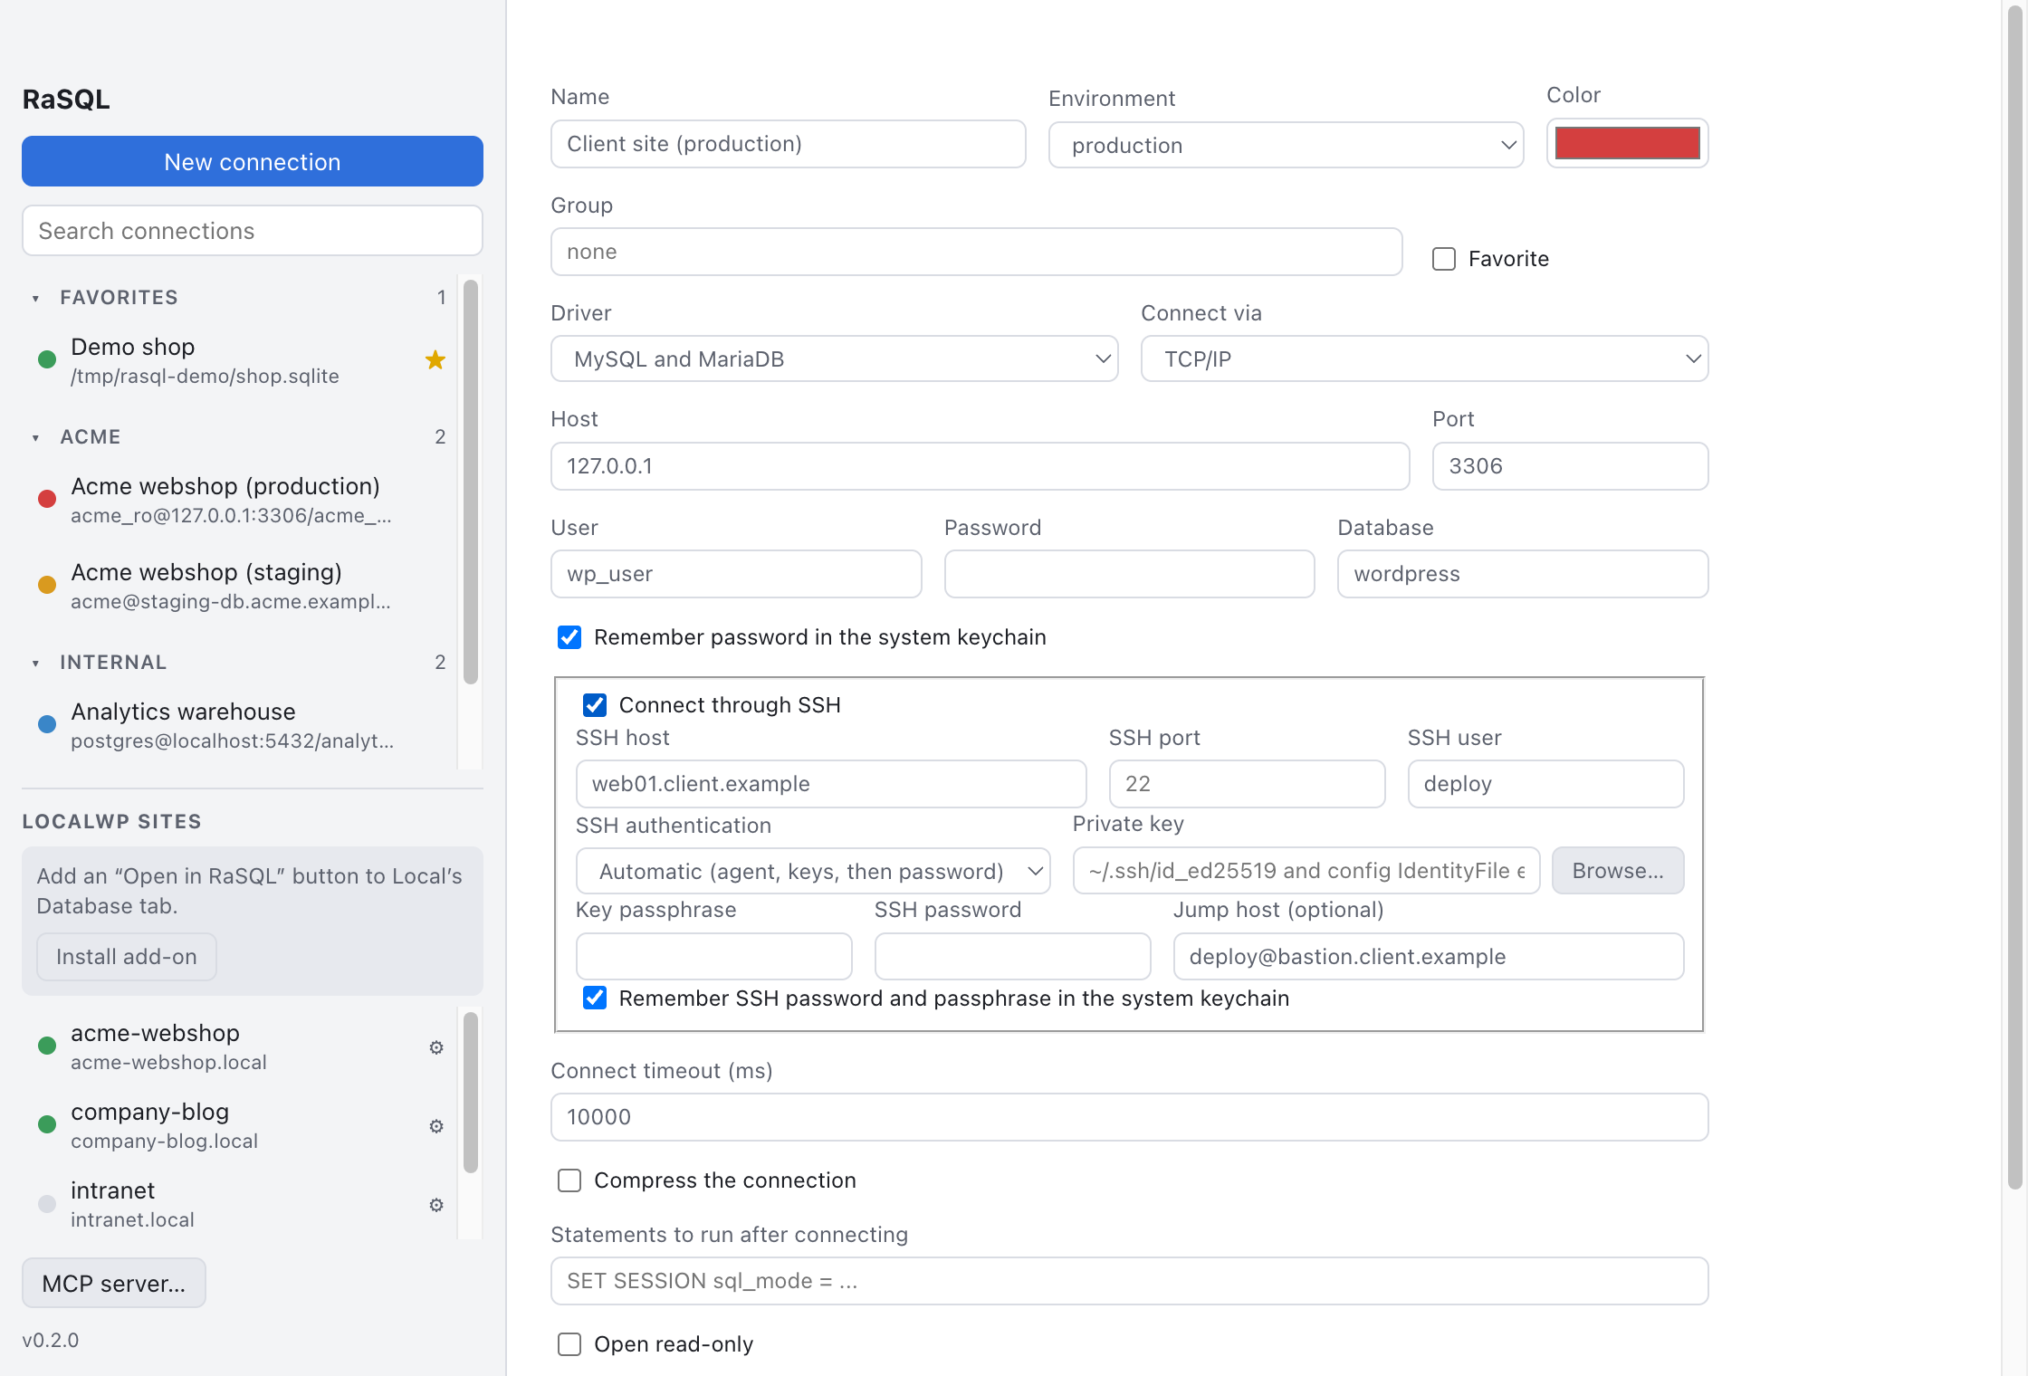Toggle the Favorite checkbox
The image size is (2028, 1376).
[x=1444, y=259]
